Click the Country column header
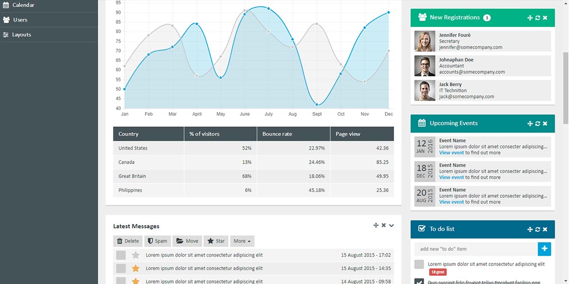 point(148,134)
